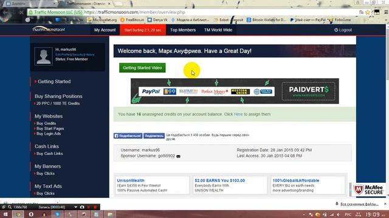Click the Perfect Money logo in the banner

215,91
